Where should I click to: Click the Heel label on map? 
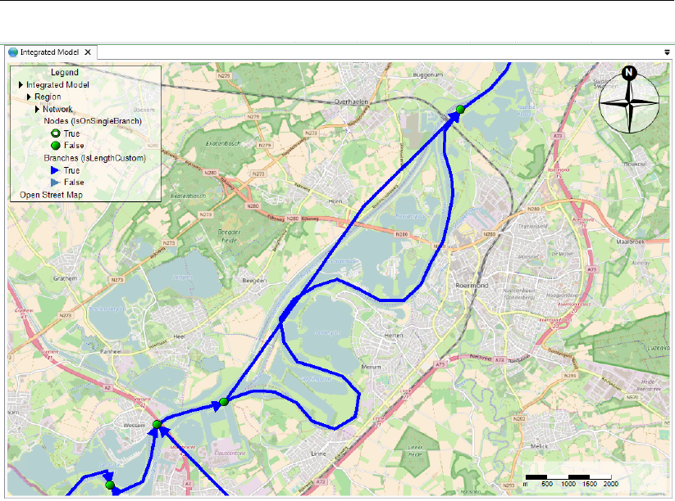click(x=179, y=336)
